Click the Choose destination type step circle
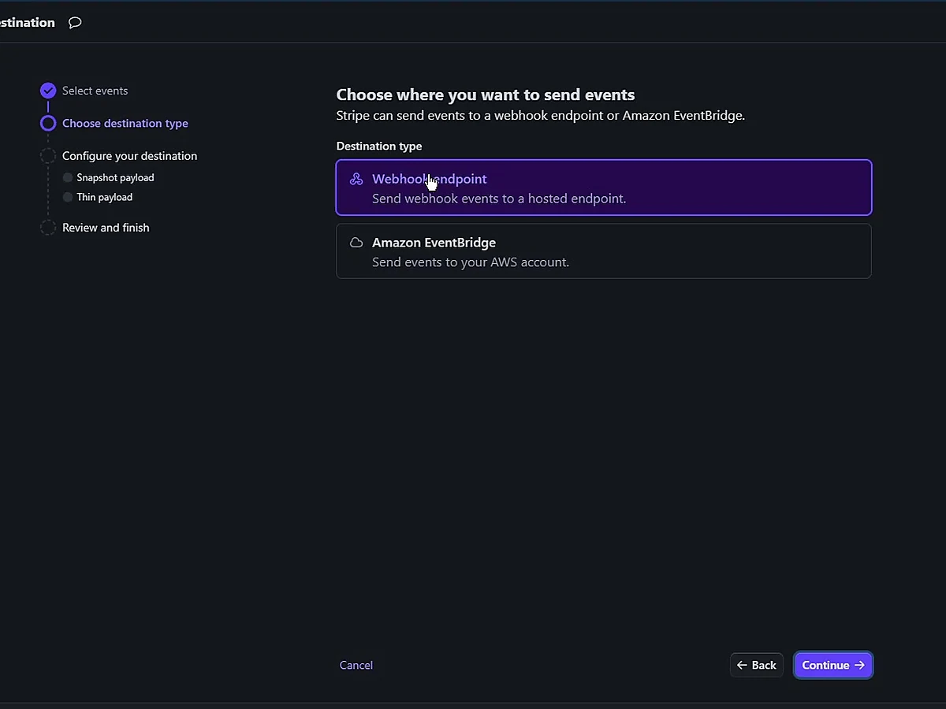This screenshot has height=709, width=946. [48, 123]
